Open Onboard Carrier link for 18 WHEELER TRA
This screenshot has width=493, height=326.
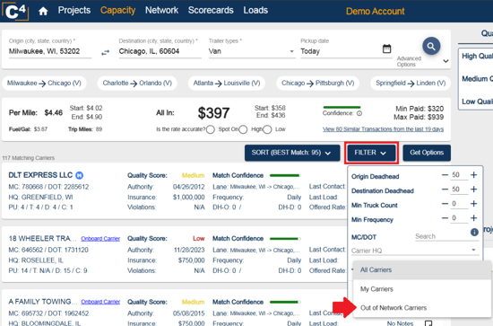100,239
